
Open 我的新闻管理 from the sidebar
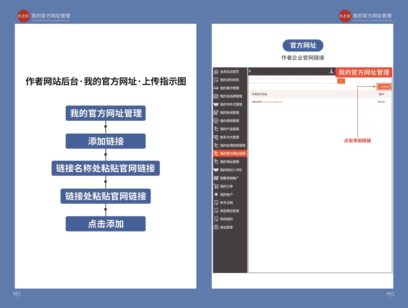tap(229, 113)
